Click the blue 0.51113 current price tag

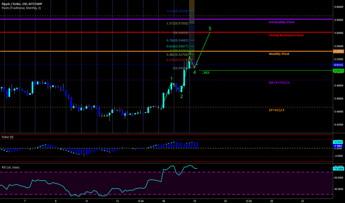339,65
